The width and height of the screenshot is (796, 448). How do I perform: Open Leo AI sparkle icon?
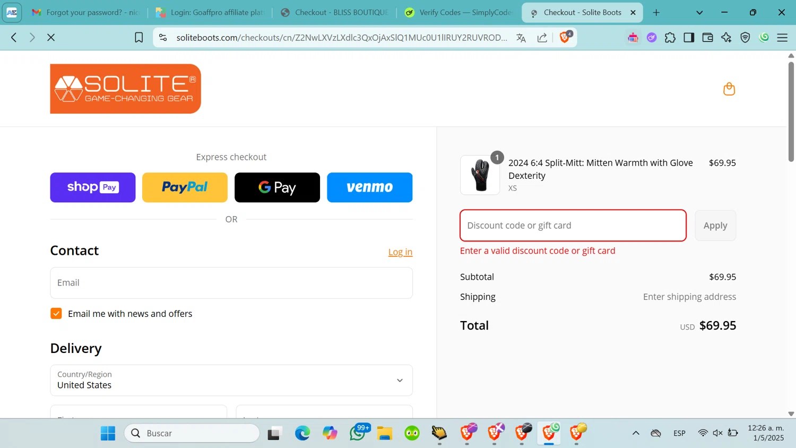(726, 37)
